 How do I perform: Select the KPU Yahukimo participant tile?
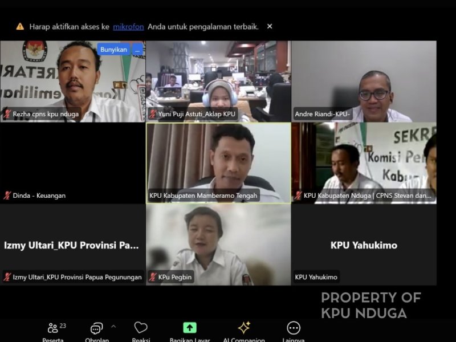tap(364, 245)
